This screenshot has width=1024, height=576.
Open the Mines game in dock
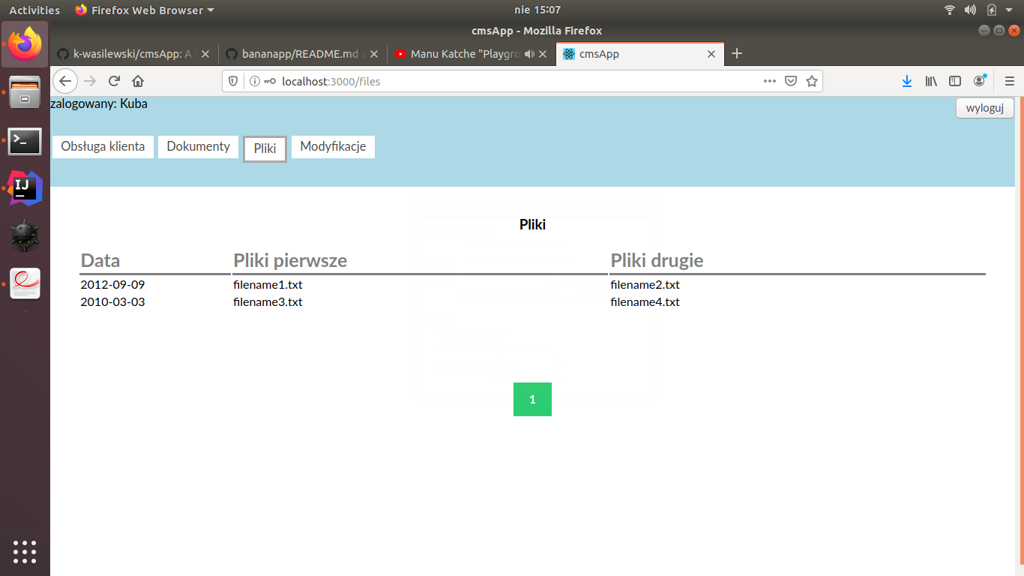point(25,236)
